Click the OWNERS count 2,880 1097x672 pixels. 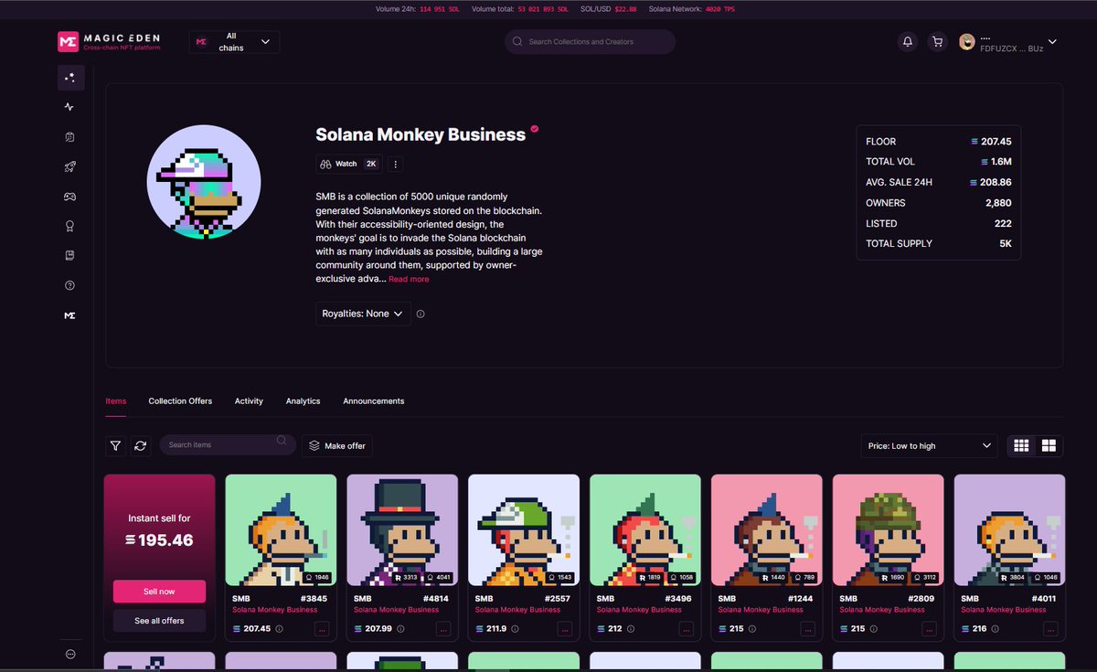(x=997, y=203)
